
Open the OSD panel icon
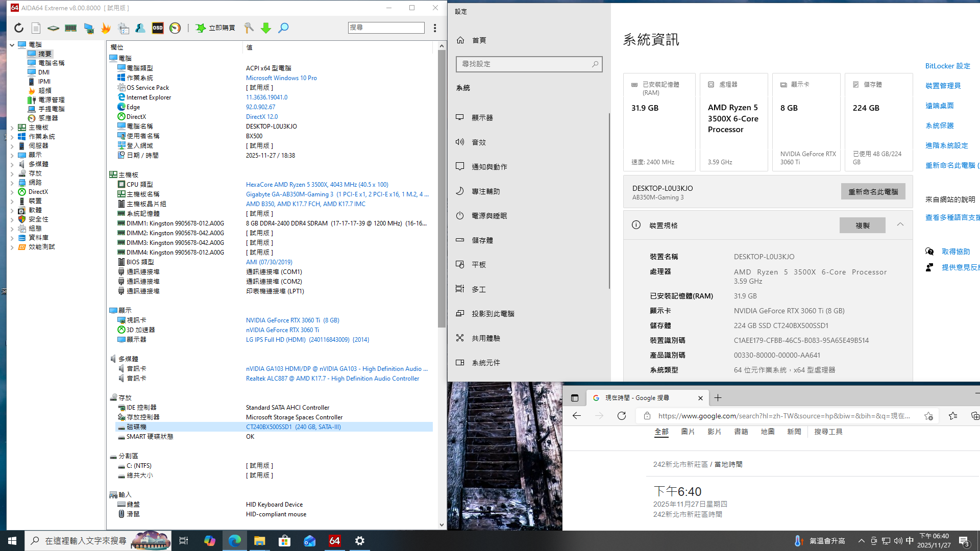(158, 28)
